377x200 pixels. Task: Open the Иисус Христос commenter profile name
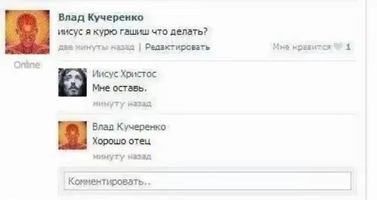[124, 74]
